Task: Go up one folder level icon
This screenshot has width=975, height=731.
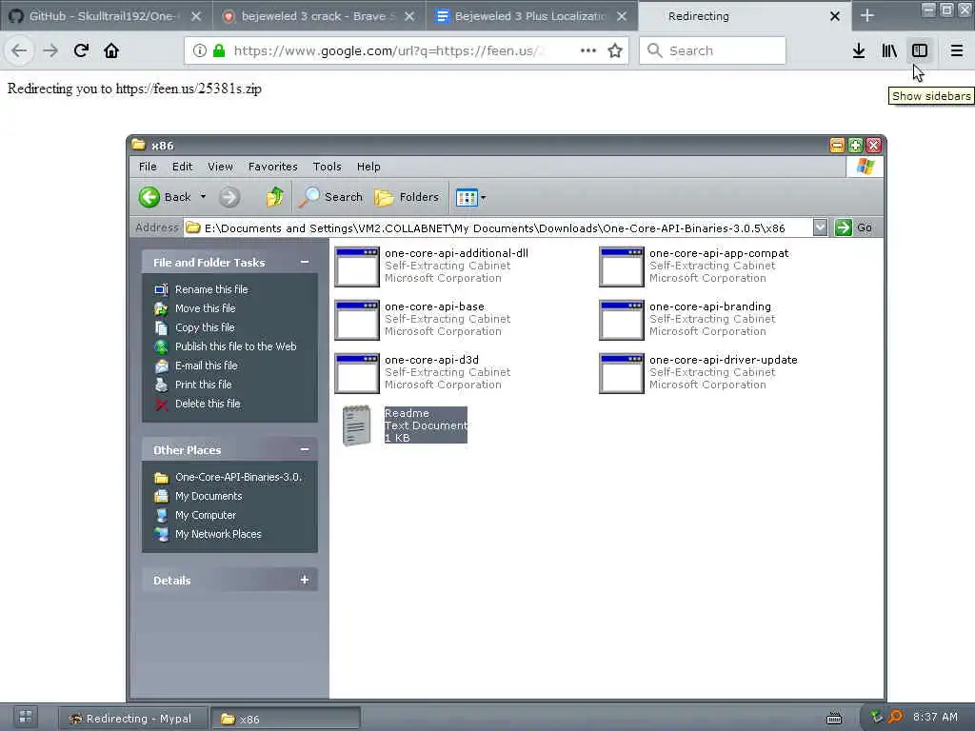Action: tap(274, 197)
